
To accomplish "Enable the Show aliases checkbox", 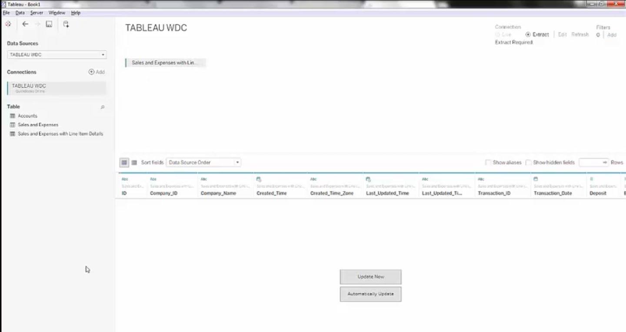I will (488, 163).
